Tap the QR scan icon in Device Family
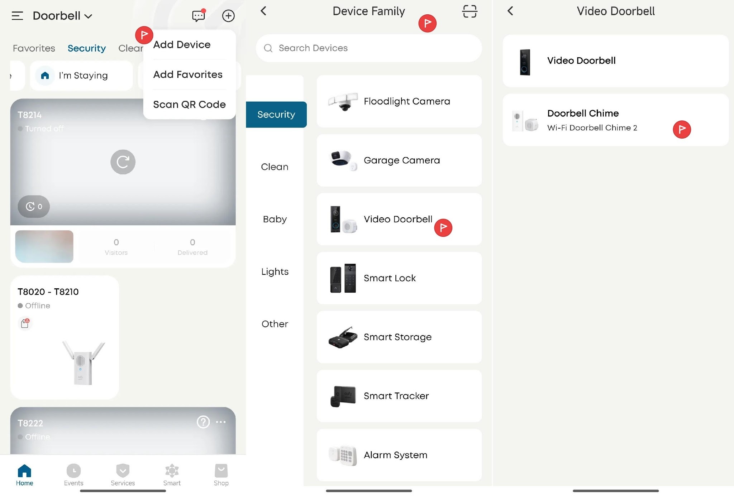734x496 pixels. click(x=469, y=11)
